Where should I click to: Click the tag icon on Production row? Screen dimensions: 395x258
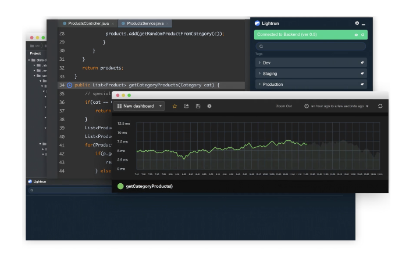[362, 85]
